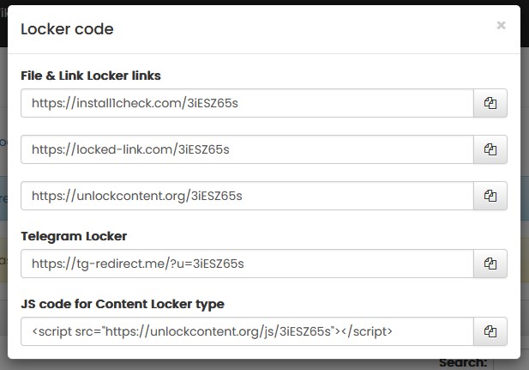Screen dimensions: 529x370
Task: Focus the unlockcontent.org/3iESZ65s link field
Action: point(247,196)
